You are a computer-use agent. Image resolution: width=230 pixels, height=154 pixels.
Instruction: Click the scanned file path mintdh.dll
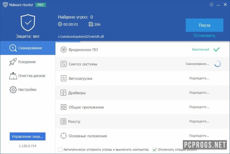[x=81, y=37]
